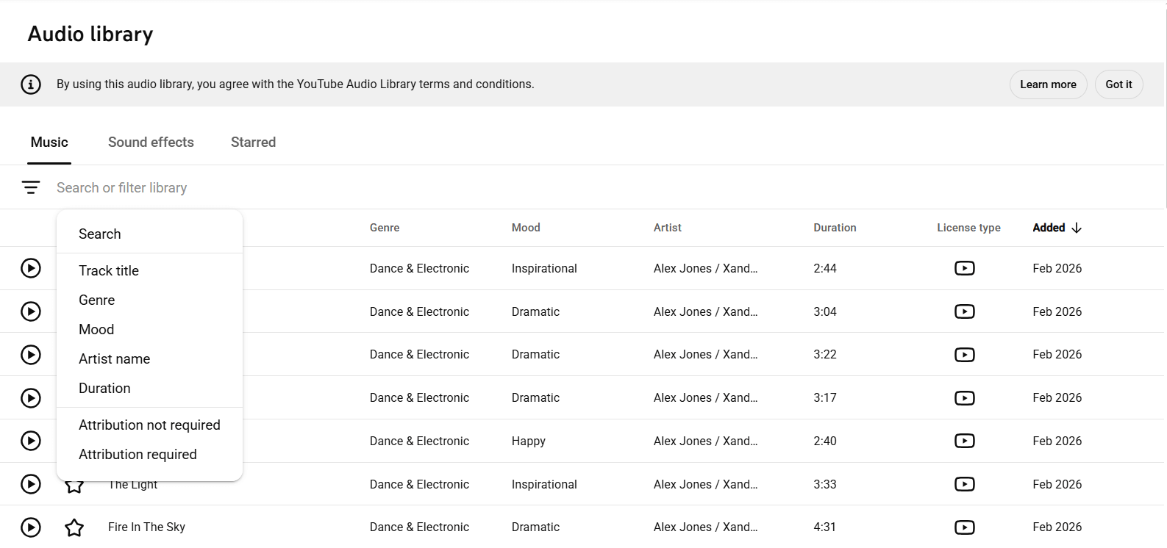Click Feb 2026 date in 3:04 row

[x=1057, y=311]
